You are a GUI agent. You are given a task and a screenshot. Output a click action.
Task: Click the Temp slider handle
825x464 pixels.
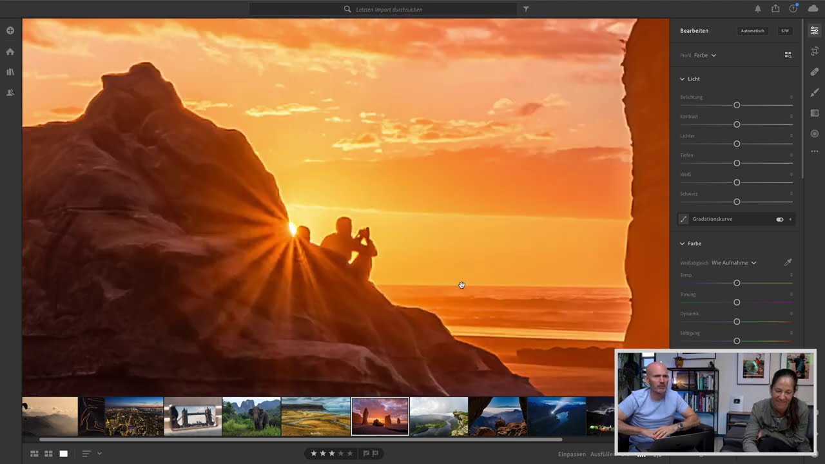click(x=737, y=283)
